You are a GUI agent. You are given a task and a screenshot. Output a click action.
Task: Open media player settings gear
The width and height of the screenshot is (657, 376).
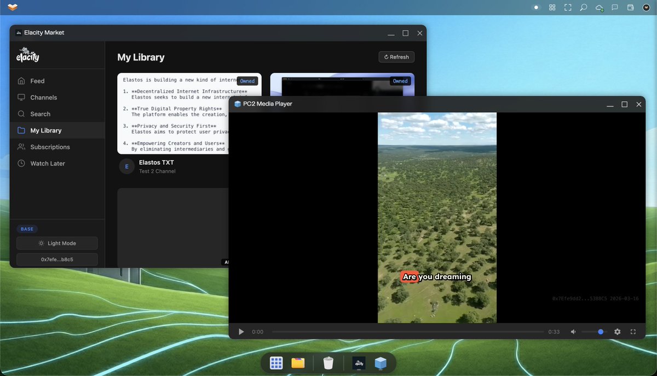pos(618,332)
